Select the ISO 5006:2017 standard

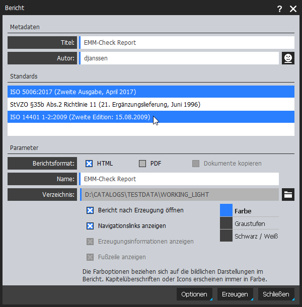coord(151,92)
